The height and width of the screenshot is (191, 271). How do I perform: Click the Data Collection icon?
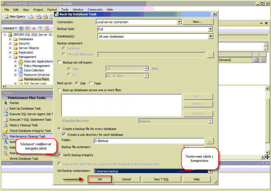coord(21,70)
